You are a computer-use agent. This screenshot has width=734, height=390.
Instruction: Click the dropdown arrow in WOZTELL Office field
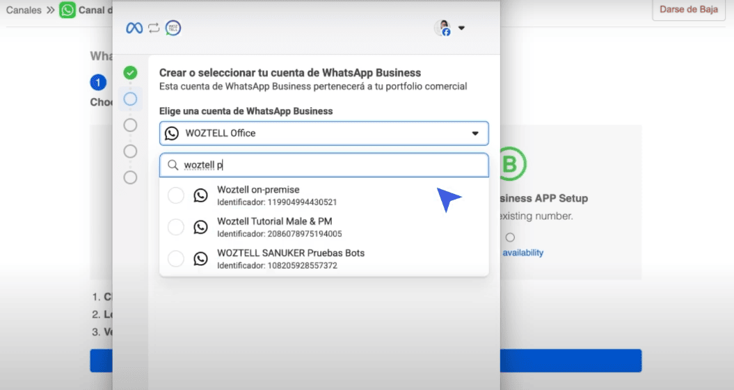475,133
